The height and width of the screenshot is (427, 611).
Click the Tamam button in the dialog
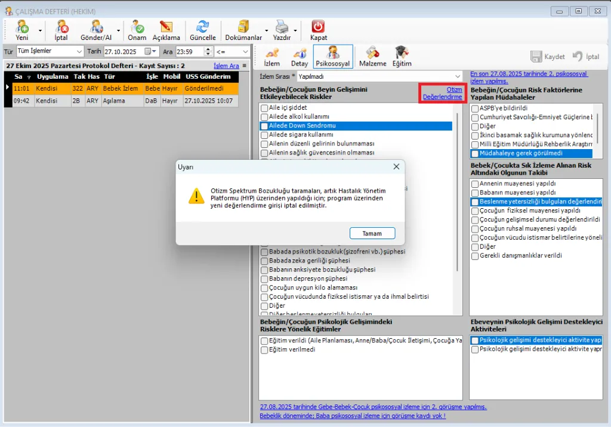(372, 233)
